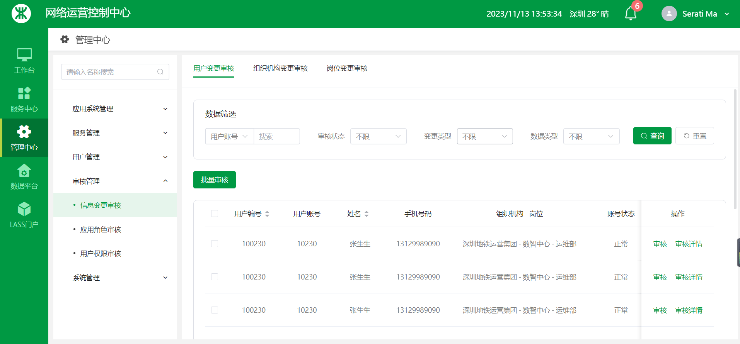Viewport: 740px width, 344px height.
Task: Click 审核 in the first table row
Action: pyautogui.click(x=660, y=244)
